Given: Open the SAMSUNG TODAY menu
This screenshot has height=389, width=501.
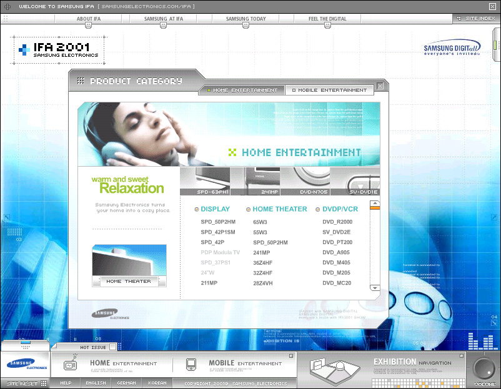Looking at the screenshot, I should pyautogui.click(x=246, y=19).
